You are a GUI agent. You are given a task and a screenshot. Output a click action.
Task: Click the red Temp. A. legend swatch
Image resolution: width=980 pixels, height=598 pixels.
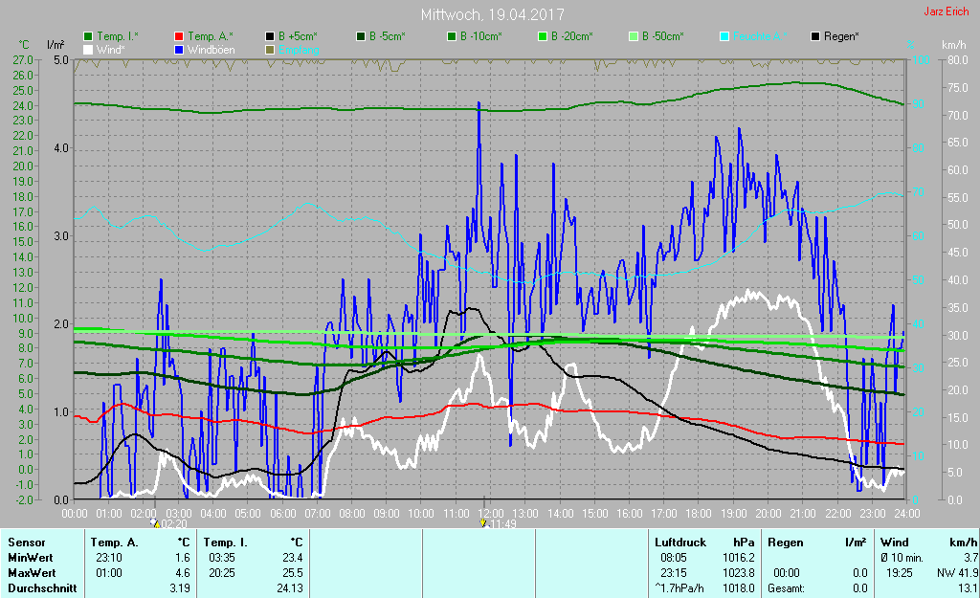pos(179,36)
